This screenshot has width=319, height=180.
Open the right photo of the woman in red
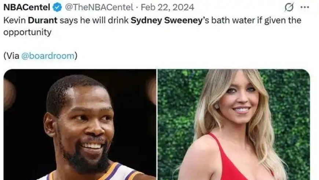[x=234, y=124]
